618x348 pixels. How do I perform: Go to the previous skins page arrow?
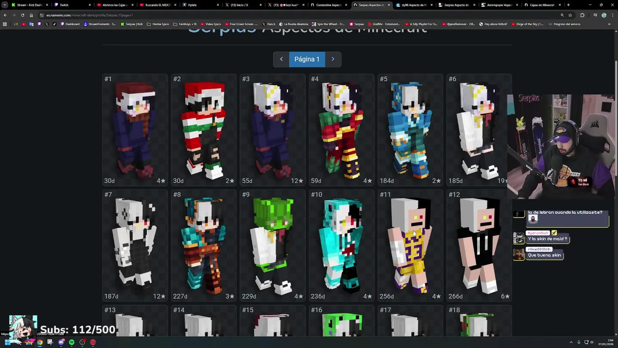tap(281, 59)
